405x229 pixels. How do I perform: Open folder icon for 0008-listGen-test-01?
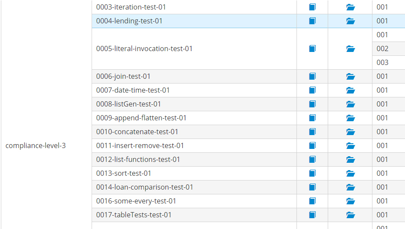coord(350,104)
